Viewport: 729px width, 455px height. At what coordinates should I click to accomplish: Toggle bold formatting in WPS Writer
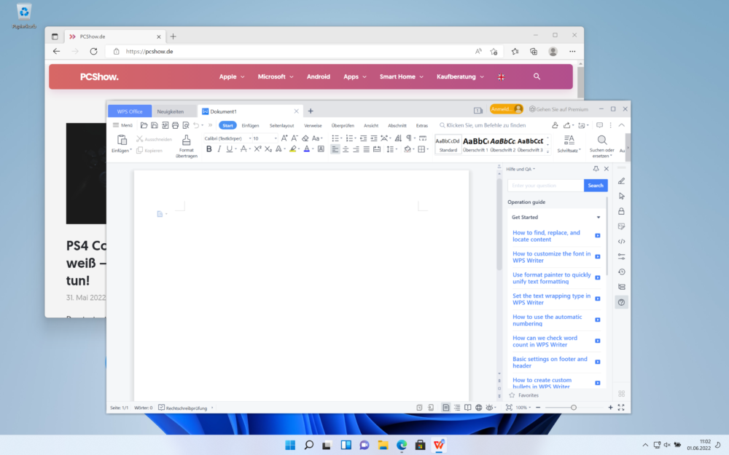tap(208, 149)
